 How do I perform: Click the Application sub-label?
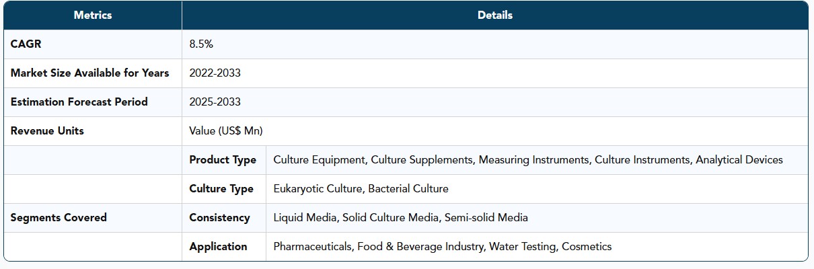(218, 246)
